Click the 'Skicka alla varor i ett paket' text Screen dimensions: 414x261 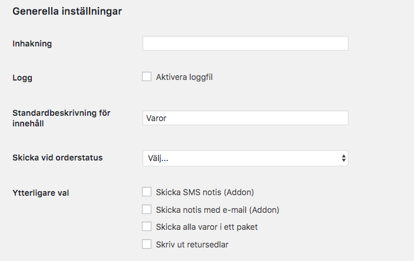coord(207,227)
